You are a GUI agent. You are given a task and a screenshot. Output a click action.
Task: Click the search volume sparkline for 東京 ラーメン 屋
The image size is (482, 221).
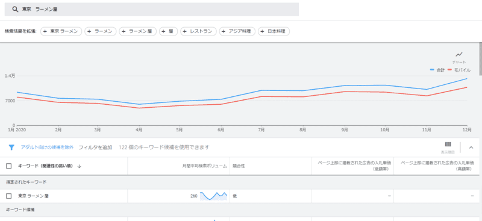(213, 196)
